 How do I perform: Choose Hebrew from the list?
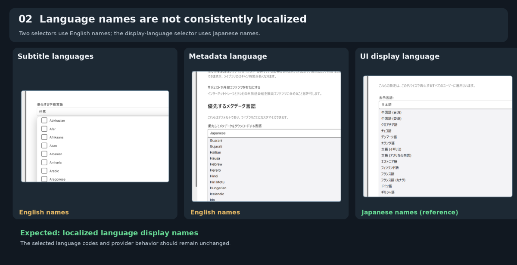[x=274, y=164]
